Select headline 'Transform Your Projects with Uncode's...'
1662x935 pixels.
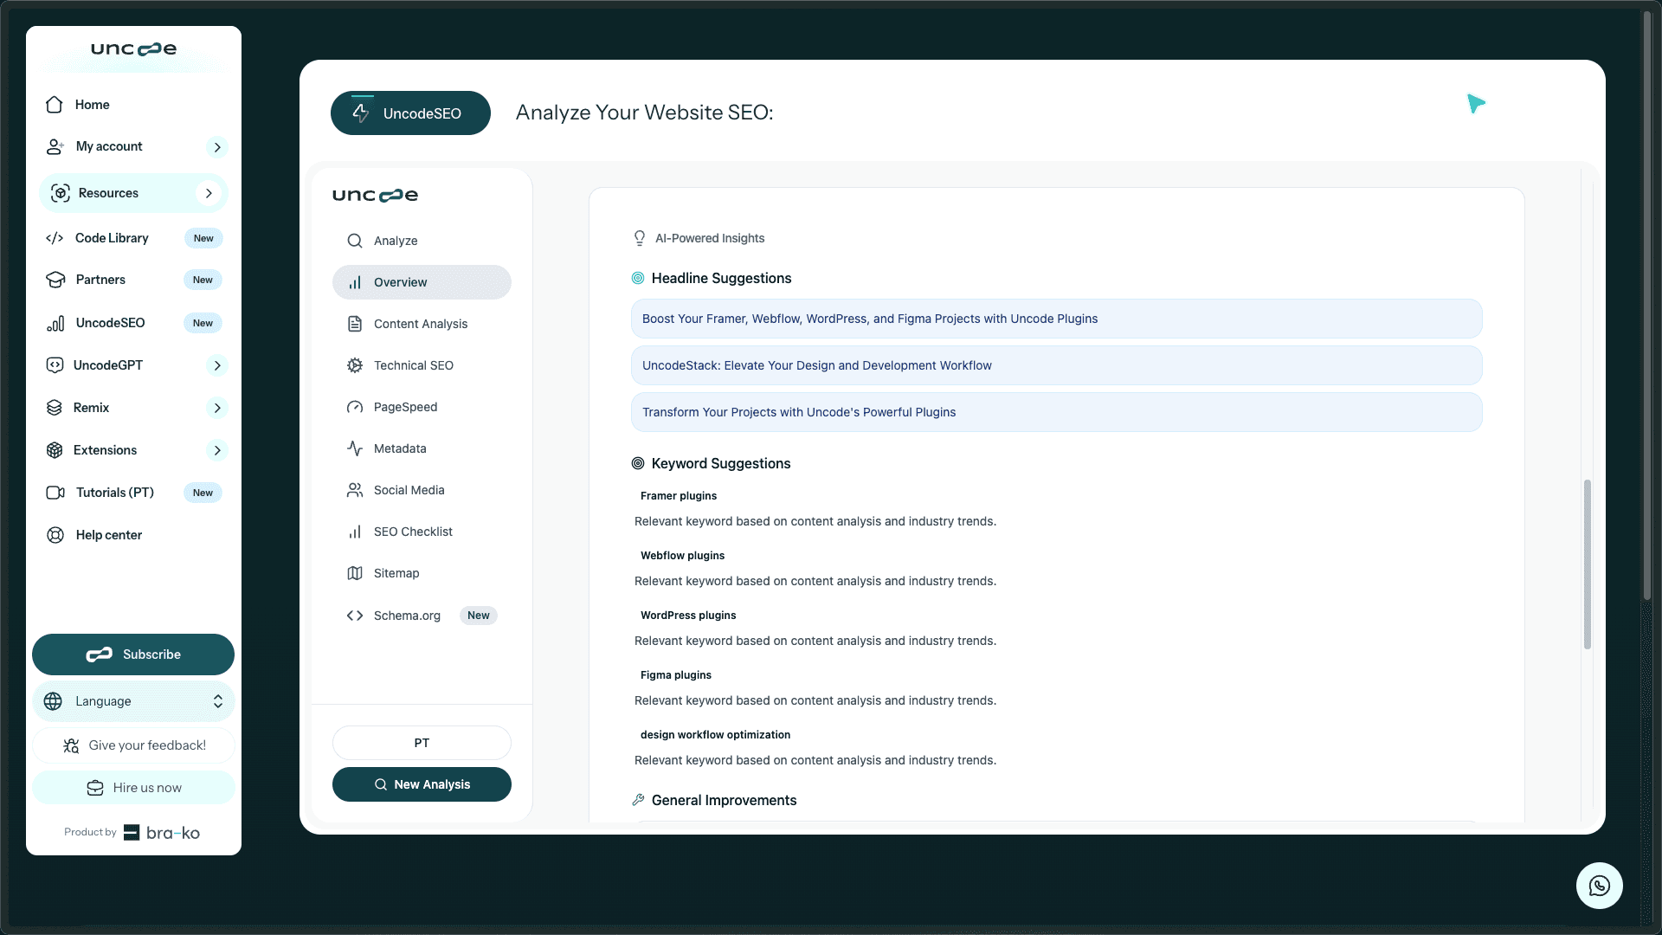click(x=1056, y=412)
